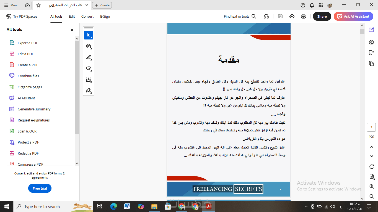The image size is (378, 212).
Task: Click the Create new tab button
Action: 102,5
